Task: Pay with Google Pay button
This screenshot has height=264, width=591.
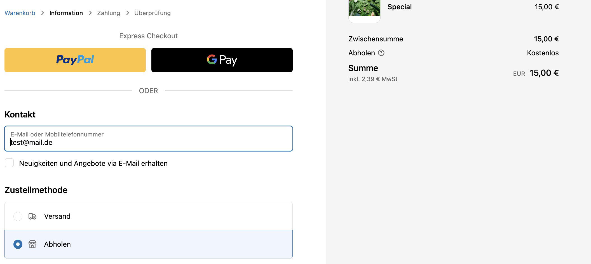Action: (x=222, y=60)
